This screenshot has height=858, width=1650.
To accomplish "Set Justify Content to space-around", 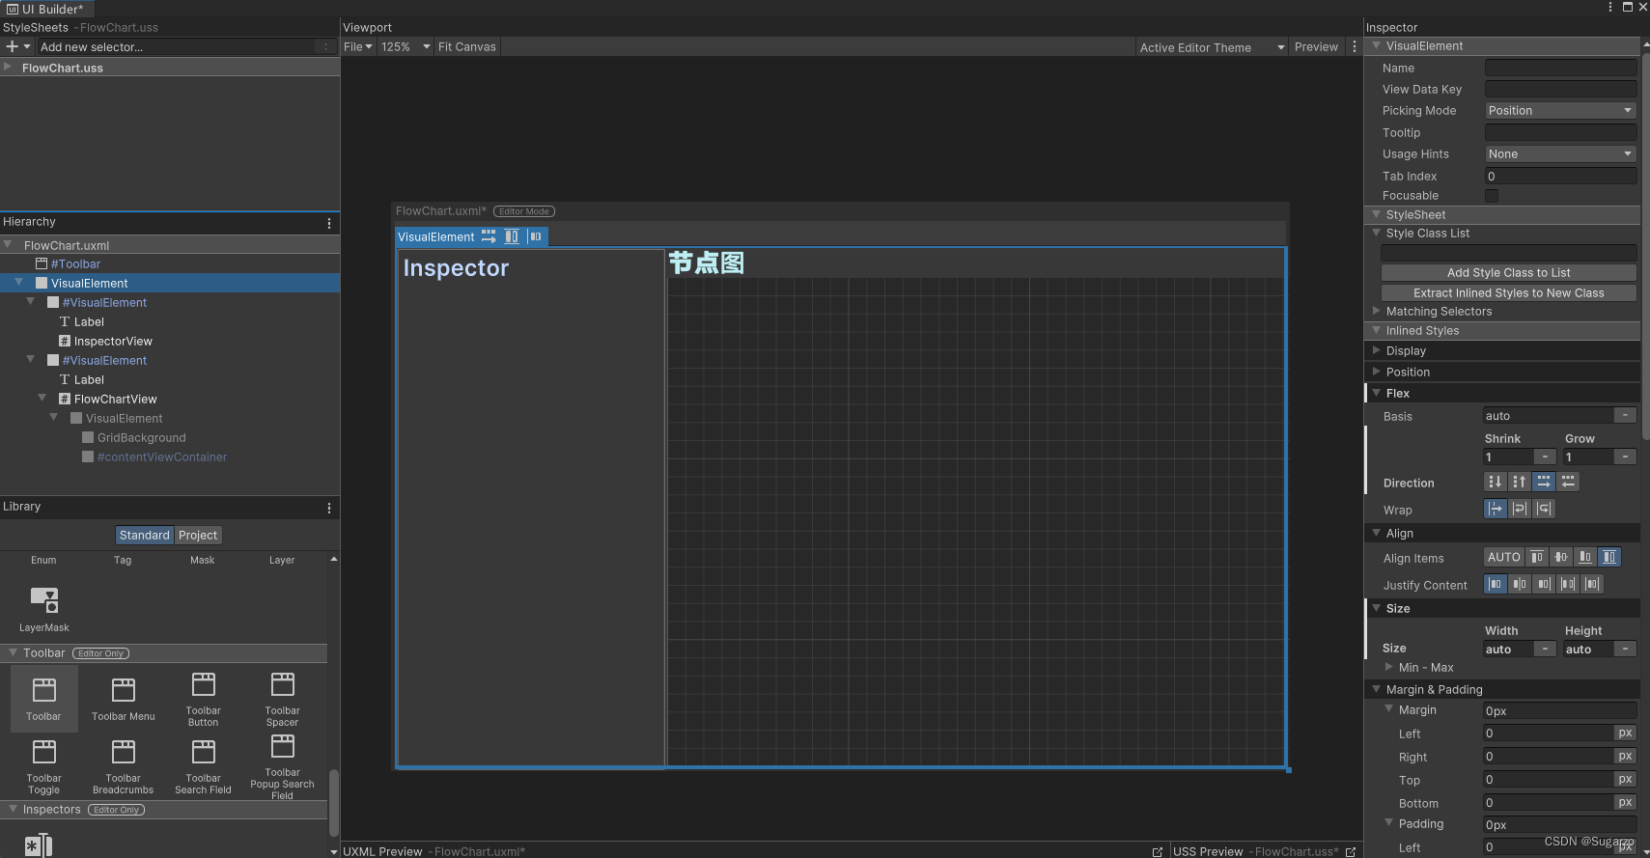I will coord(1592,584).
